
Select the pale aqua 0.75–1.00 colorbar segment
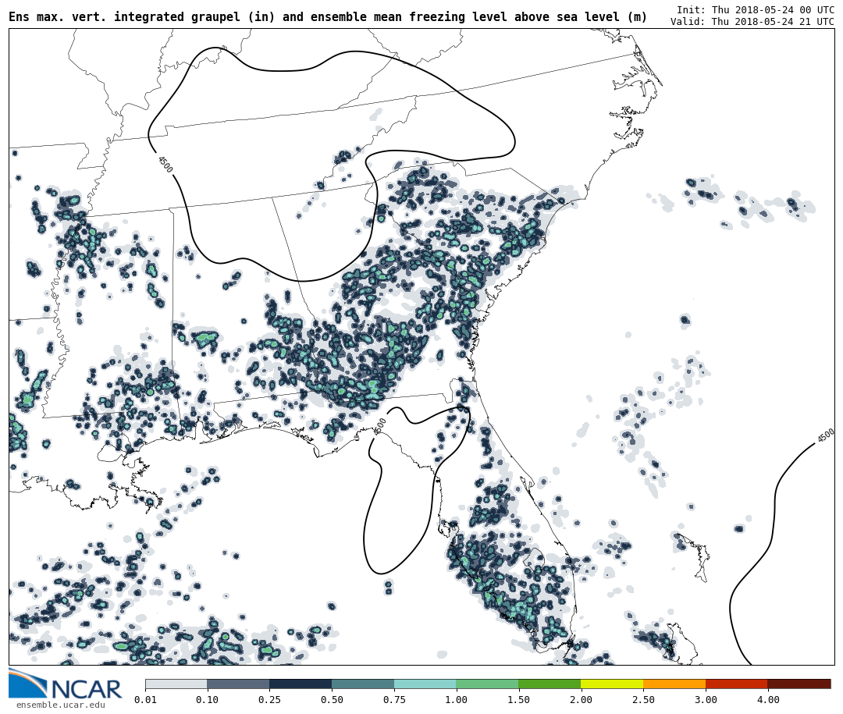point(425,684)
